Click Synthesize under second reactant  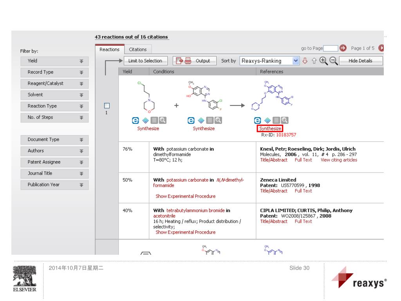pos(204,129)
